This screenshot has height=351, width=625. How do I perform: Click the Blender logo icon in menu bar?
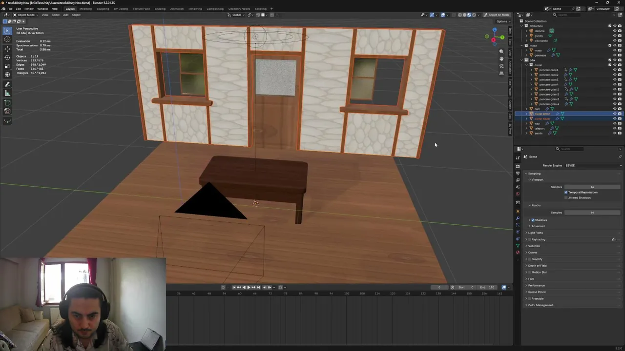pos(3,9)
